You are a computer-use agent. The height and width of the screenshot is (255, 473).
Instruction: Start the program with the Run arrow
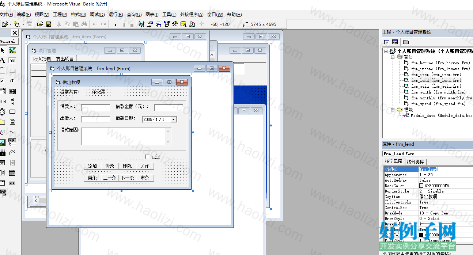(116, 25)
